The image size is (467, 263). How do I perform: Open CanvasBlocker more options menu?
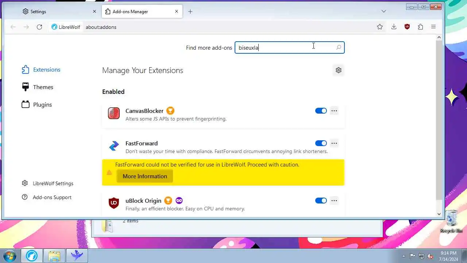(334, 111)
